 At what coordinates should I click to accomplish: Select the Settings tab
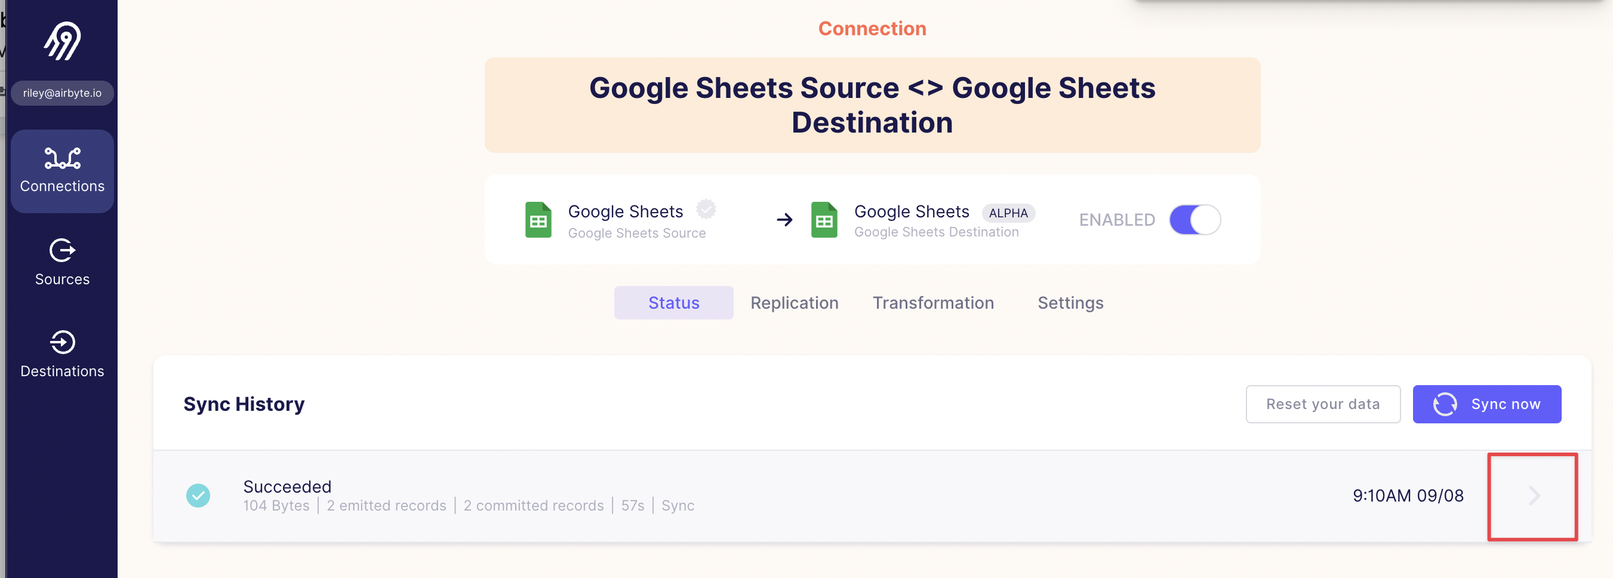coord(1070,303)
